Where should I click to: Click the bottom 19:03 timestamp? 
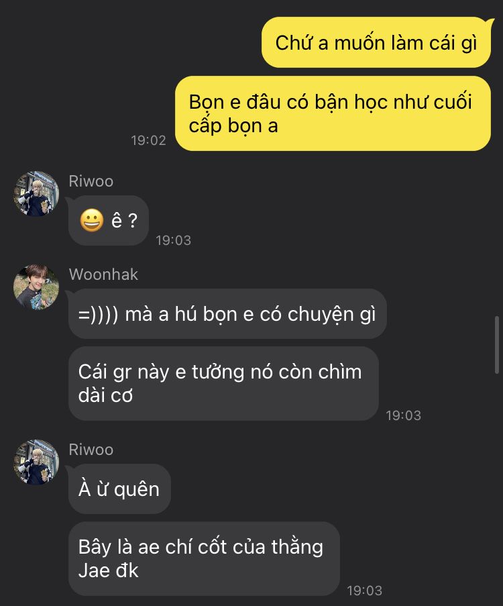point(364,591)
